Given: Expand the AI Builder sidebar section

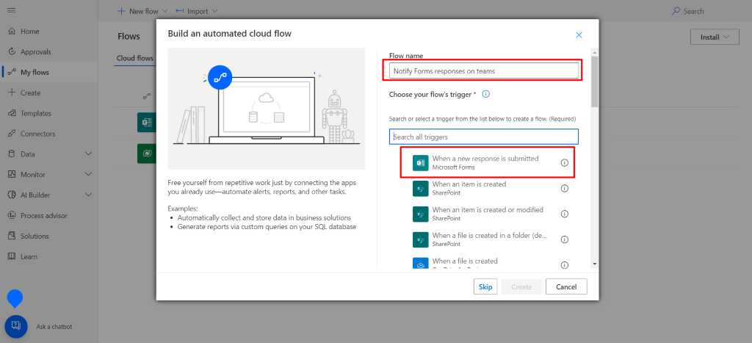Looking at the screenshot, I should tap(88, 195).
